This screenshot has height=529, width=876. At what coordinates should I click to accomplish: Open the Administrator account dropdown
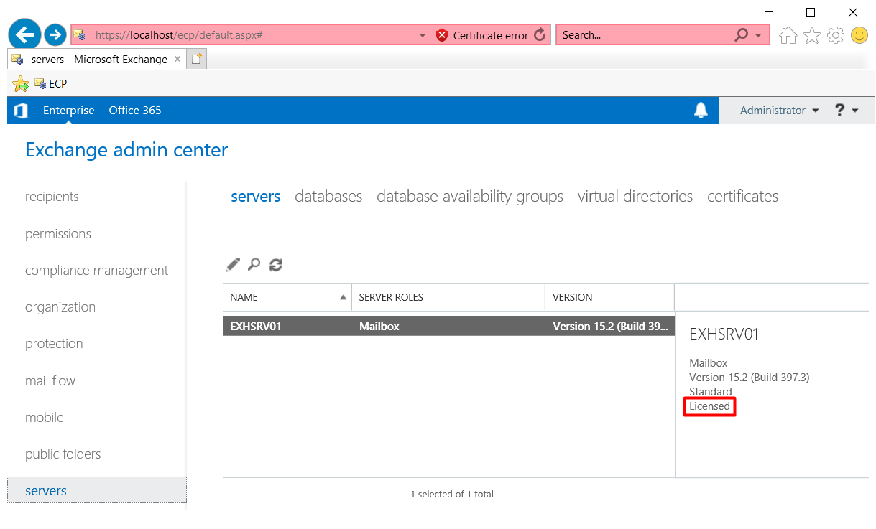(x=779, y=111)
